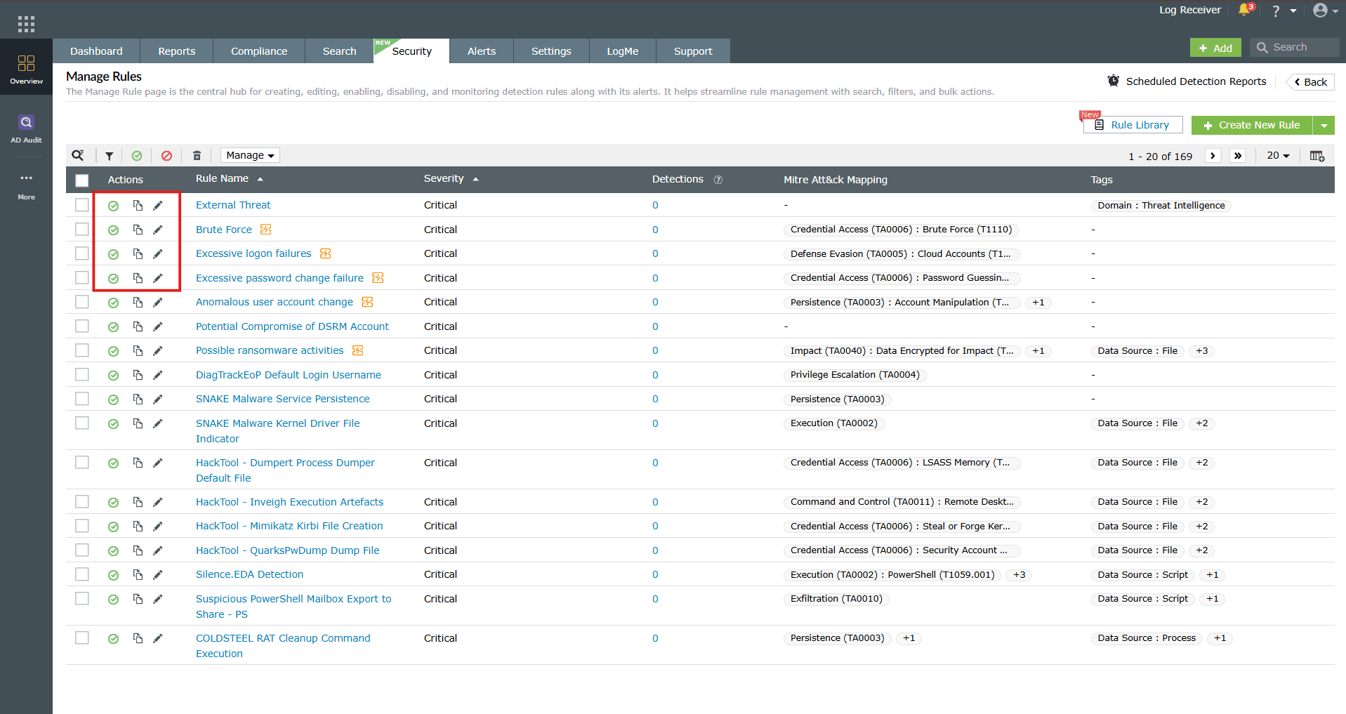Open the rows-per-page 20 dropdown
The height and width of the screenshot is (714, 1346).
tap(1278, 155)
